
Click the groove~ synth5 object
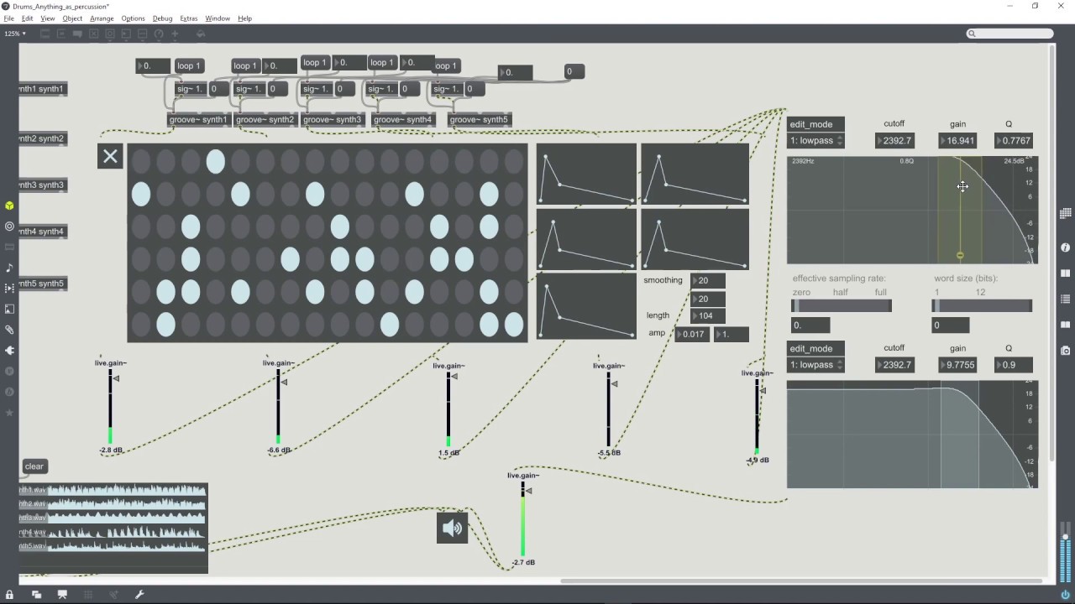point(479,120)
